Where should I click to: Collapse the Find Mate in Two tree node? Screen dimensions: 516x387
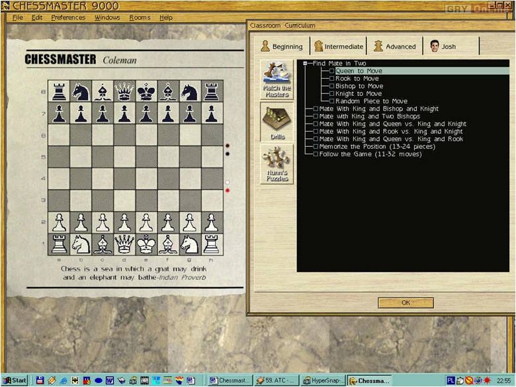pyautogui.click(x=305, y=64)
